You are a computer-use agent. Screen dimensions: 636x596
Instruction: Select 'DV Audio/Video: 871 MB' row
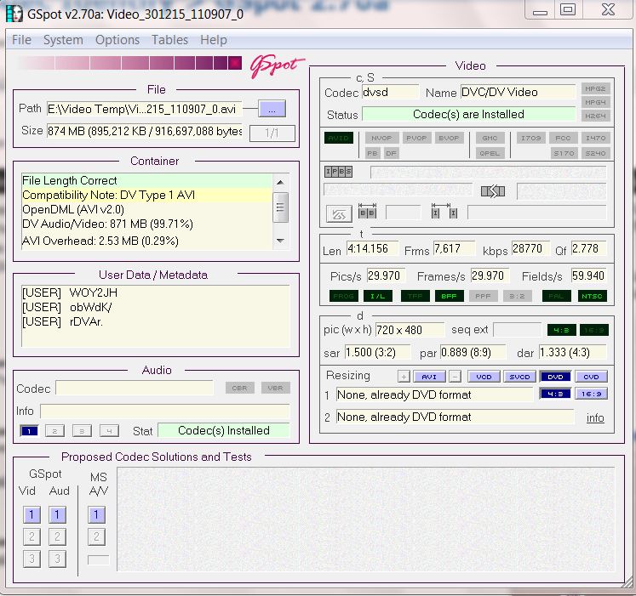tap(146, 224)
